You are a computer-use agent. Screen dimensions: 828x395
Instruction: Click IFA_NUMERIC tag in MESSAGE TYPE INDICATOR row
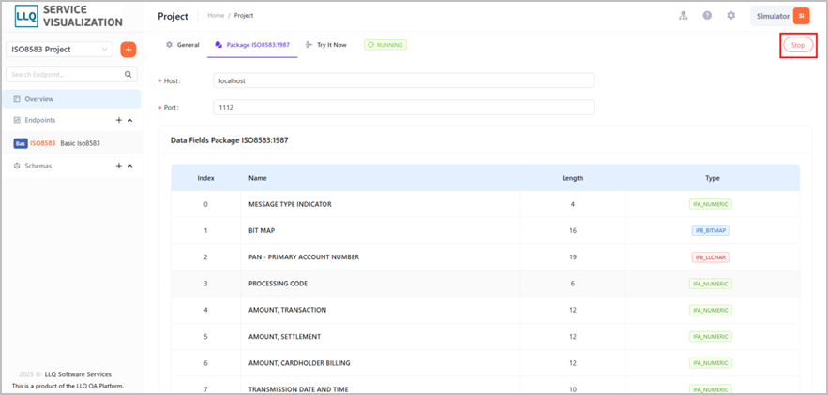coord(710,204)
